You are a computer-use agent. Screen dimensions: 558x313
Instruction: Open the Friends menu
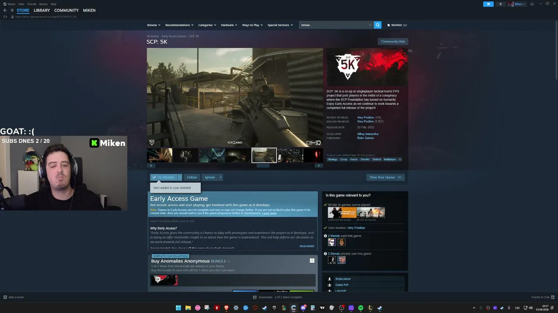(32, 4)
